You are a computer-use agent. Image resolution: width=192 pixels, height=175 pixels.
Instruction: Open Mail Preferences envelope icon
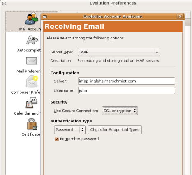pos(32,61)
